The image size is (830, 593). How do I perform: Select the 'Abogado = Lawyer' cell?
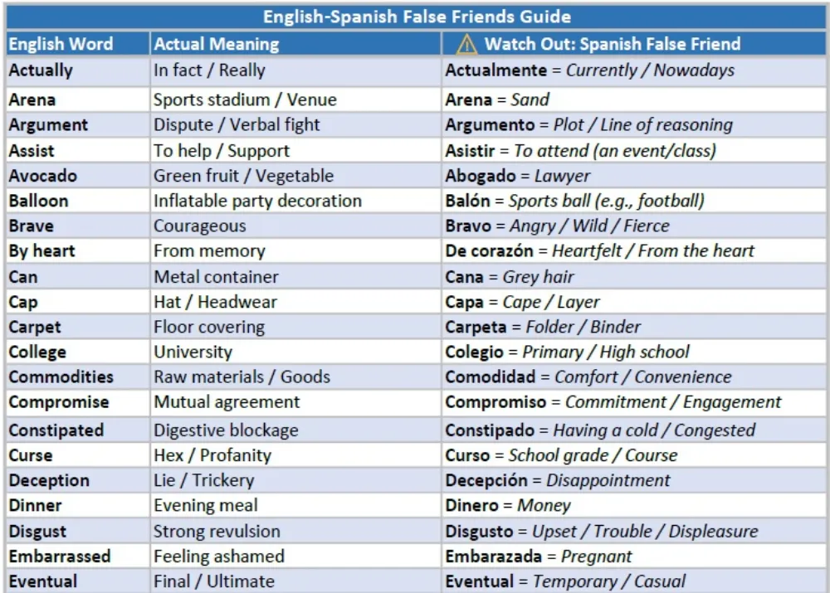pyautogui.click(x=633, y=176)
